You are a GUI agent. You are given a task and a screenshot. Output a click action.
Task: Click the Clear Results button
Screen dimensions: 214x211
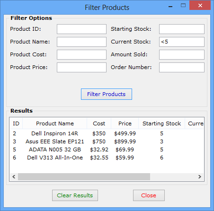point(75,195)
